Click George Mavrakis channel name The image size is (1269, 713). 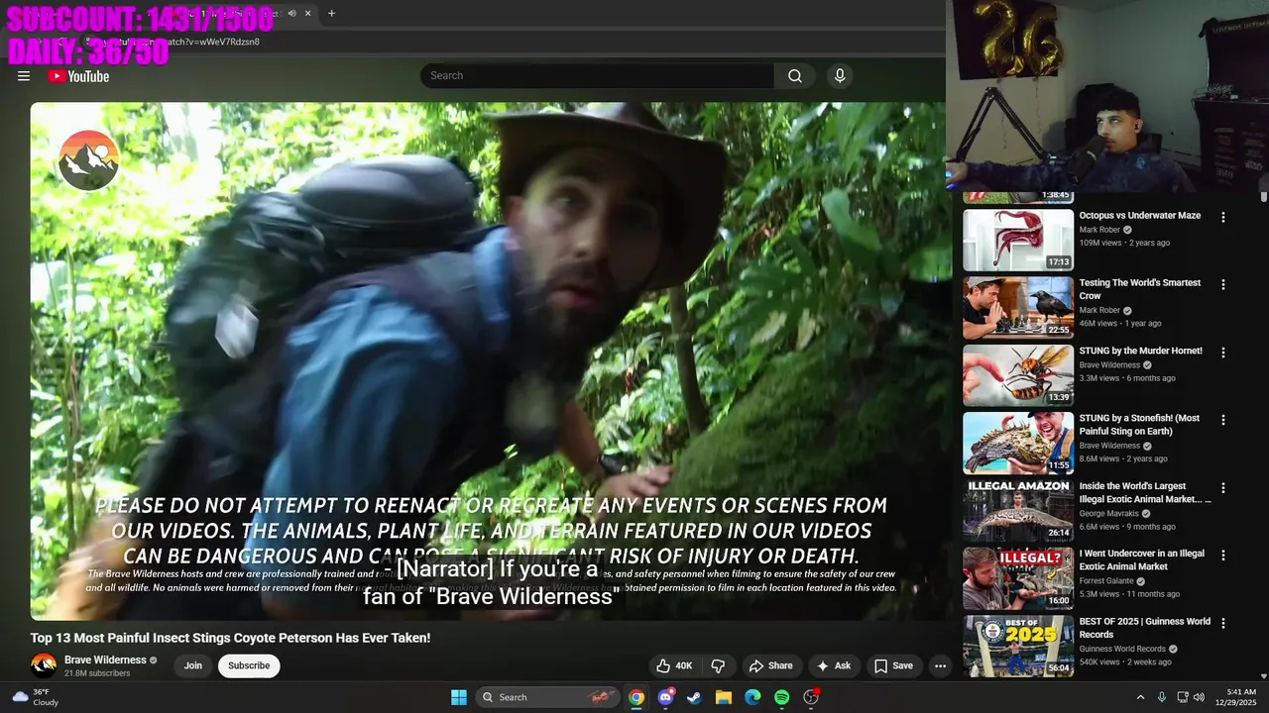click(1109, 514)
